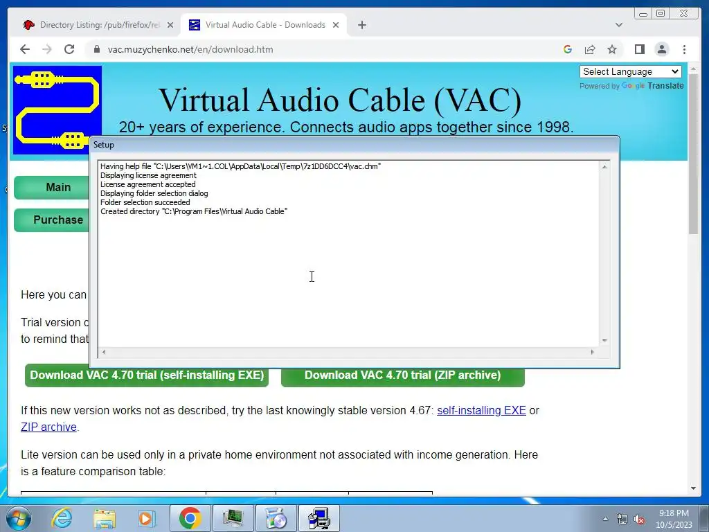Viewport: 709px width, 532px height.
Task: Click the "Having help file" log line
Action: pos(240,166)
